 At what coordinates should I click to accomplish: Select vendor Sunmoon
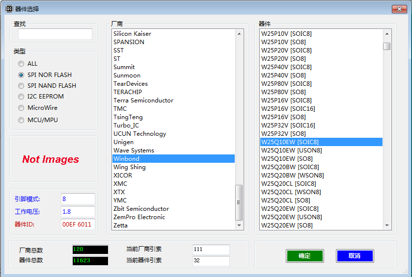pos(173,76)
